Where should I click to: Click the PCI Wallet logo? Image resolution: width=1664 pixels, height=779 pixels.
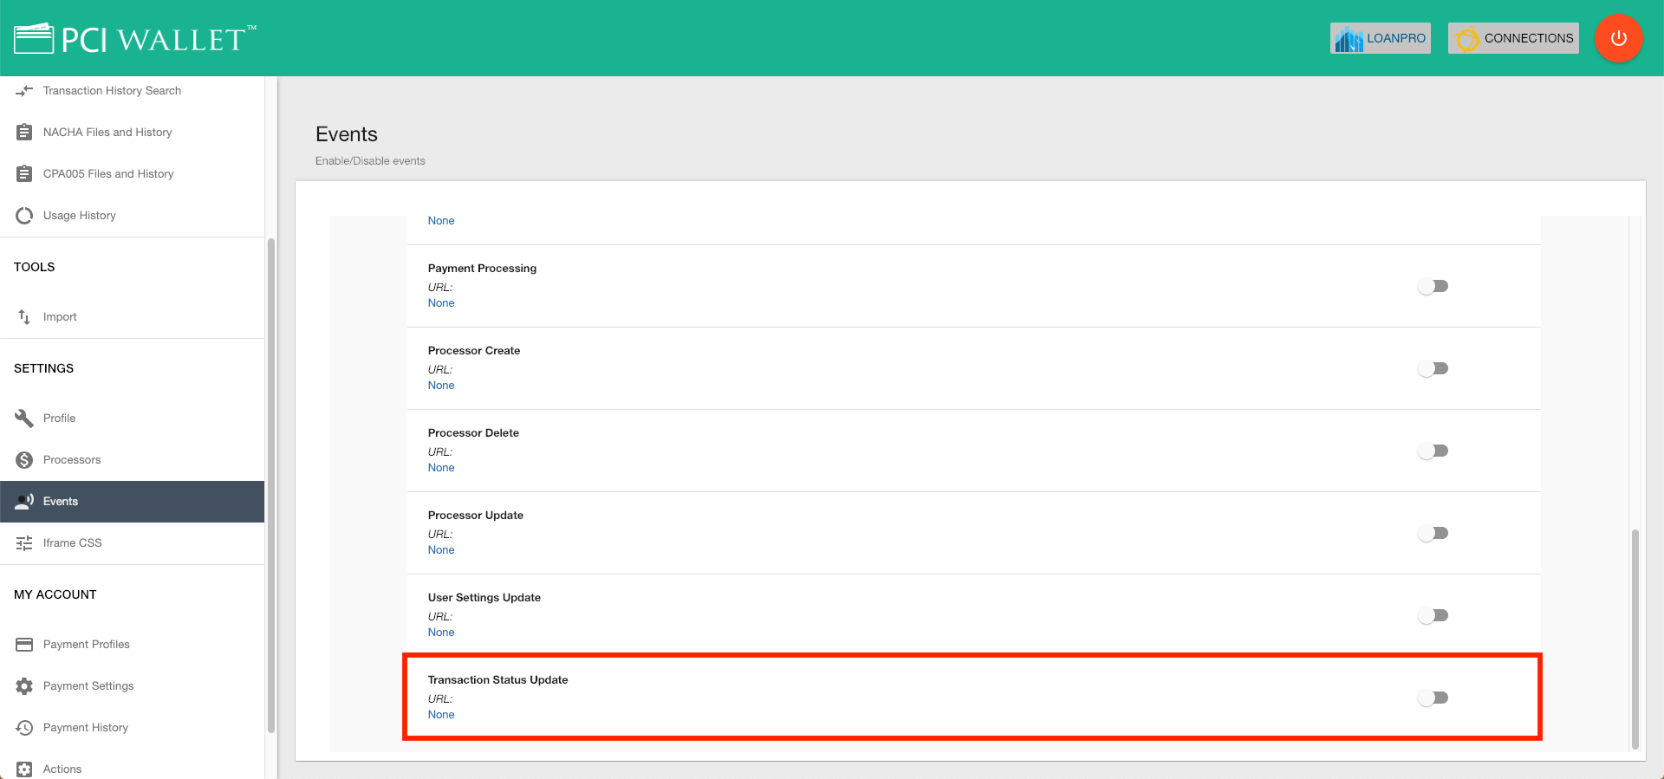coord(135,38)
